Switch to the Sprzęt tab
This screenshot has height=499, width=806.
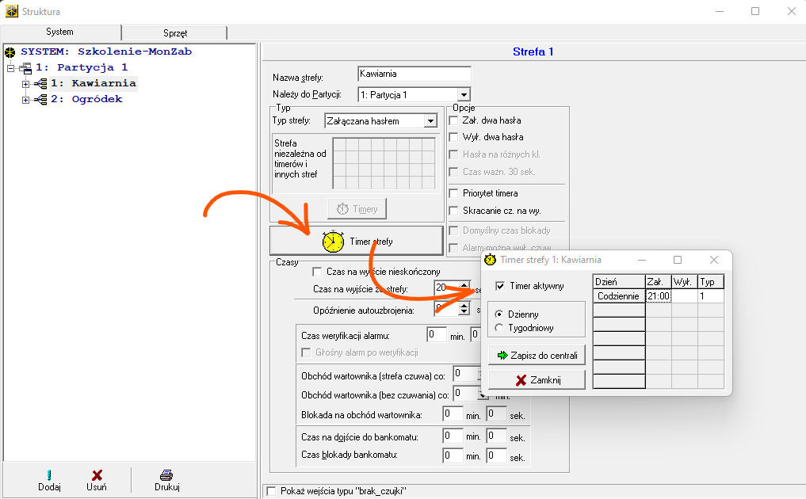tap(174, 33)
